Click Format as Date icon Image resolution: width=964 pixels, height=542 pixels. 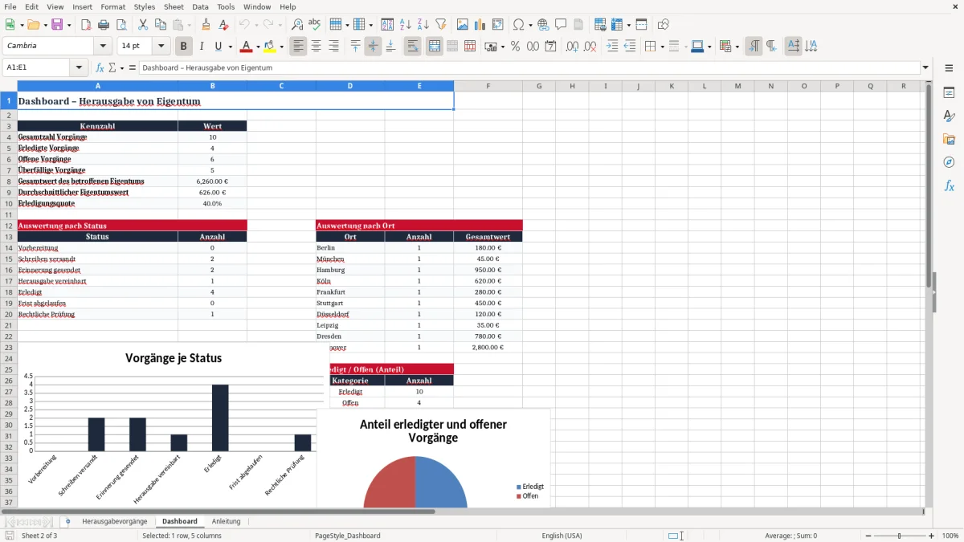pyautogui.click(x=550, y=47)
